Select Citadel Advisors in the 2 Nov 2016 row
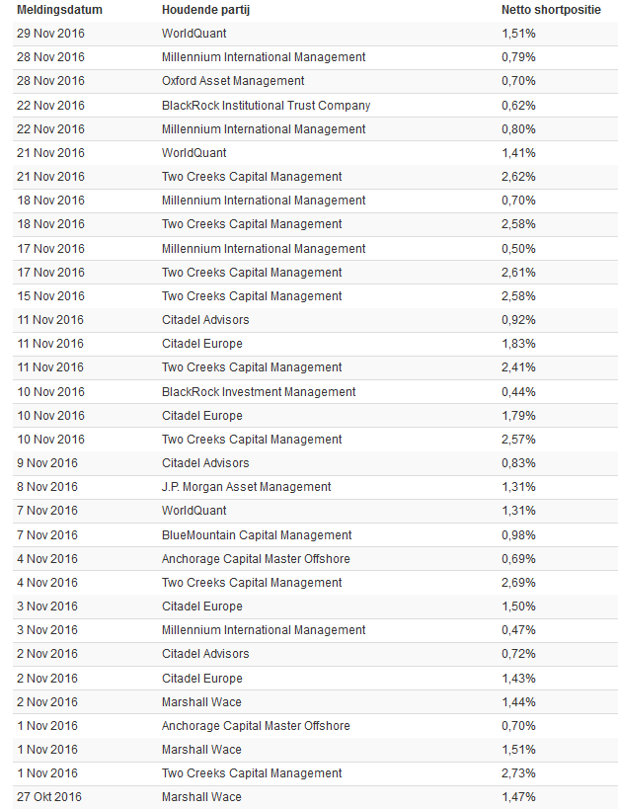Screen dimensions: 618x809 [205, 654]
